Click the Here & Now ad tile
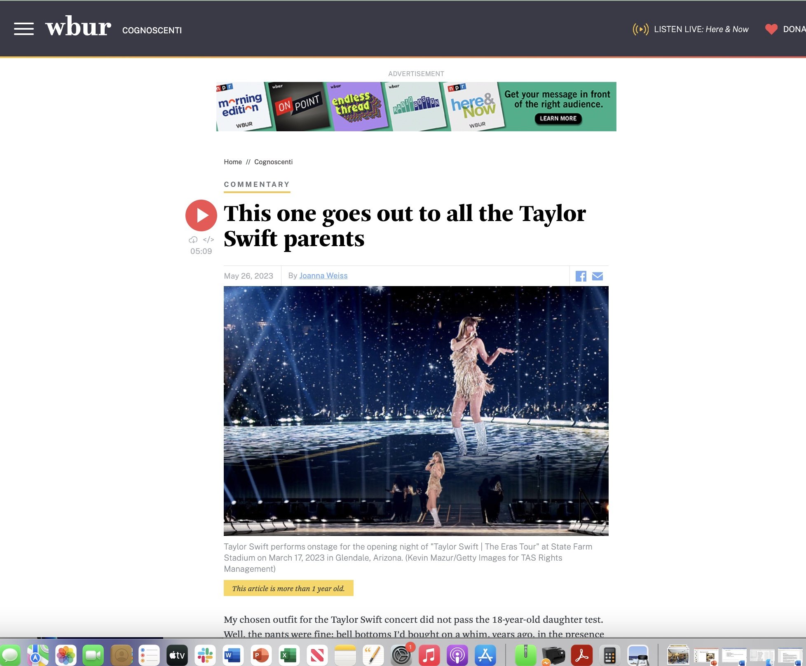806x666 pixels. pos(474,107)
